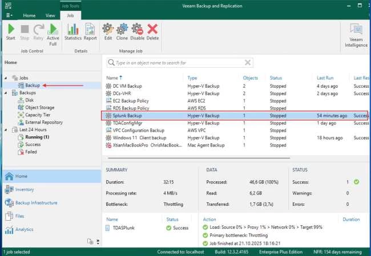
Task: Open the Inventory view
Action: 25,189
